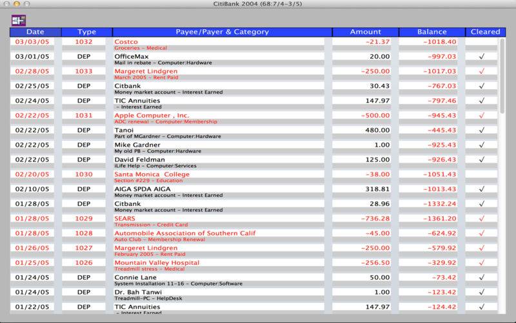Sort by the Amount column header
Screen dimensions: 516x323
pos(365,32)
